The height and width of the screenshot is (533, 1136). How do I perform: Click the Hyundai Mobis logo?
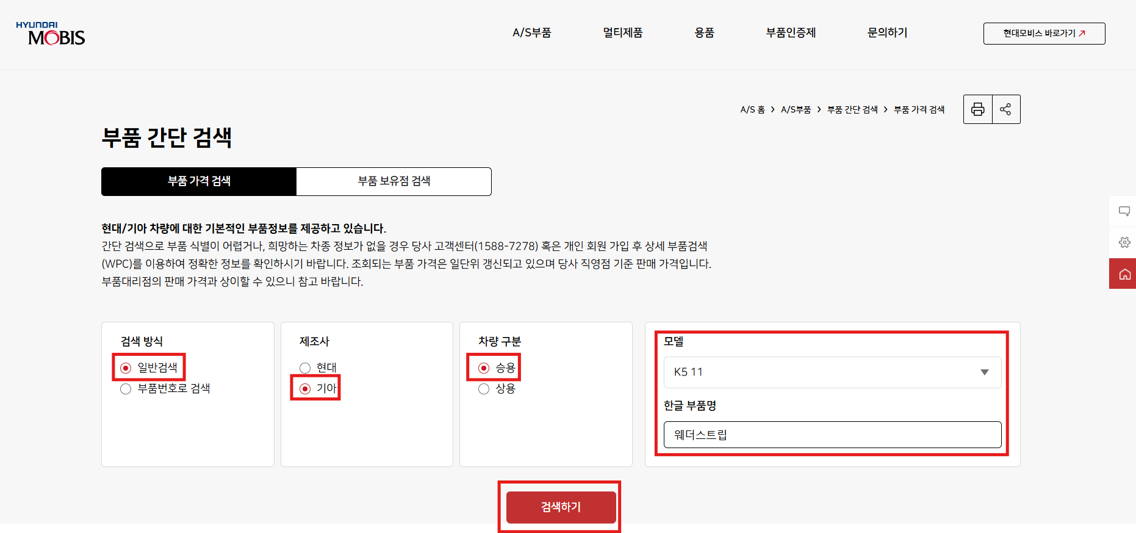[x=51, y=34]
